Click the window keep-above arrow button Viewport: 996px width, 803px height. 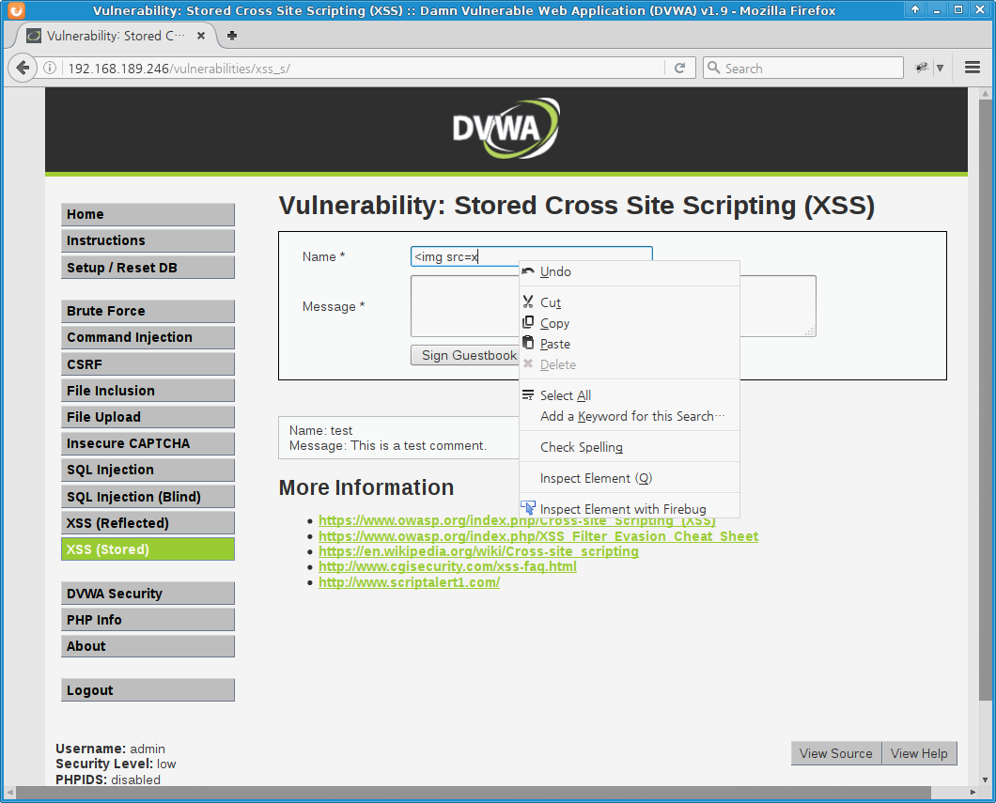(914, 9)
